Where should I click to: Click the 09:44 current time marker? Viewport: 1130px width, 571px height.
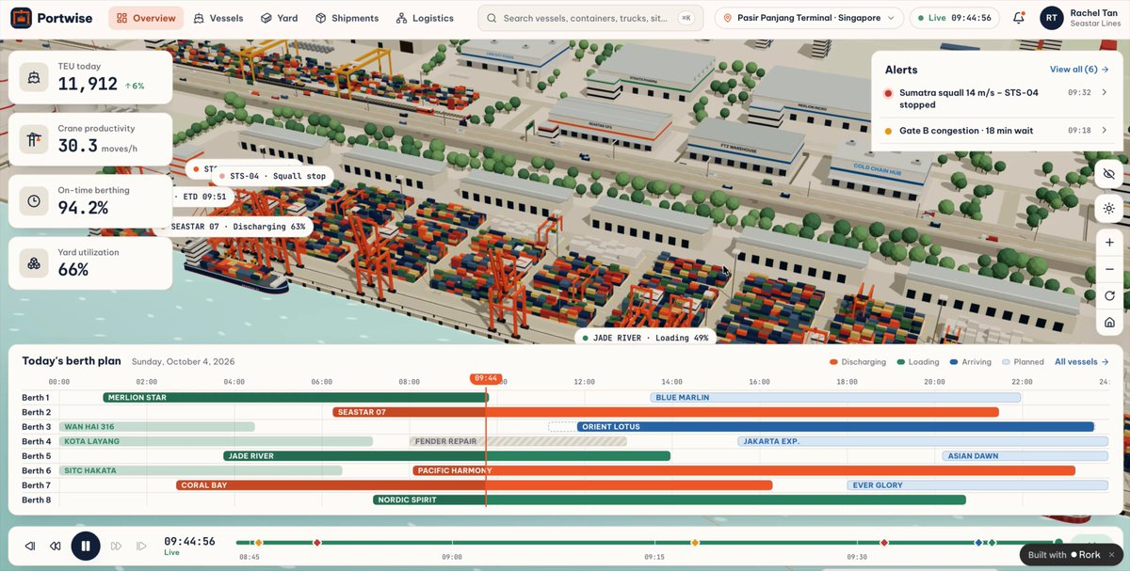click(486, 378)
